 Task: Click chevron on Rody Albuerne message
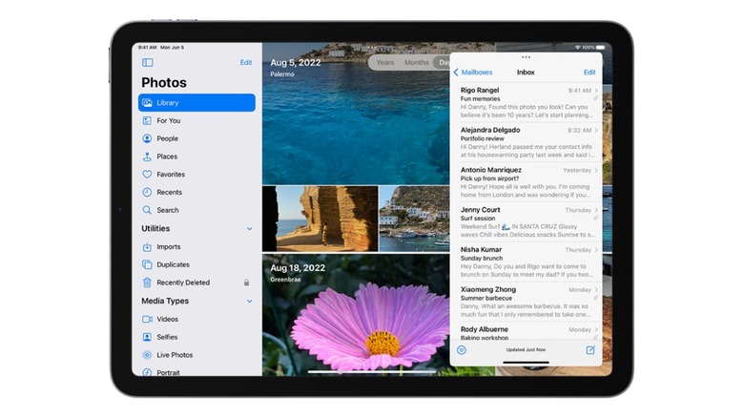click(596, 329)
